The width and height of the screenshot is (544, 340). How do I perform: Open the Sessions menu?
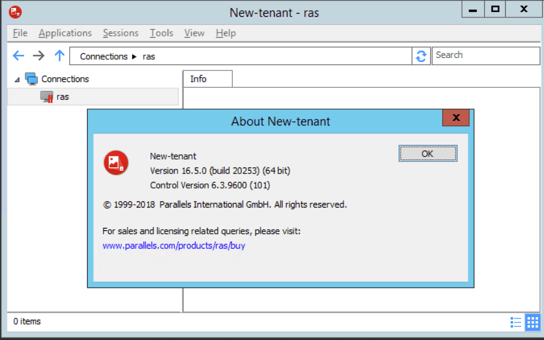click(121, 33)
